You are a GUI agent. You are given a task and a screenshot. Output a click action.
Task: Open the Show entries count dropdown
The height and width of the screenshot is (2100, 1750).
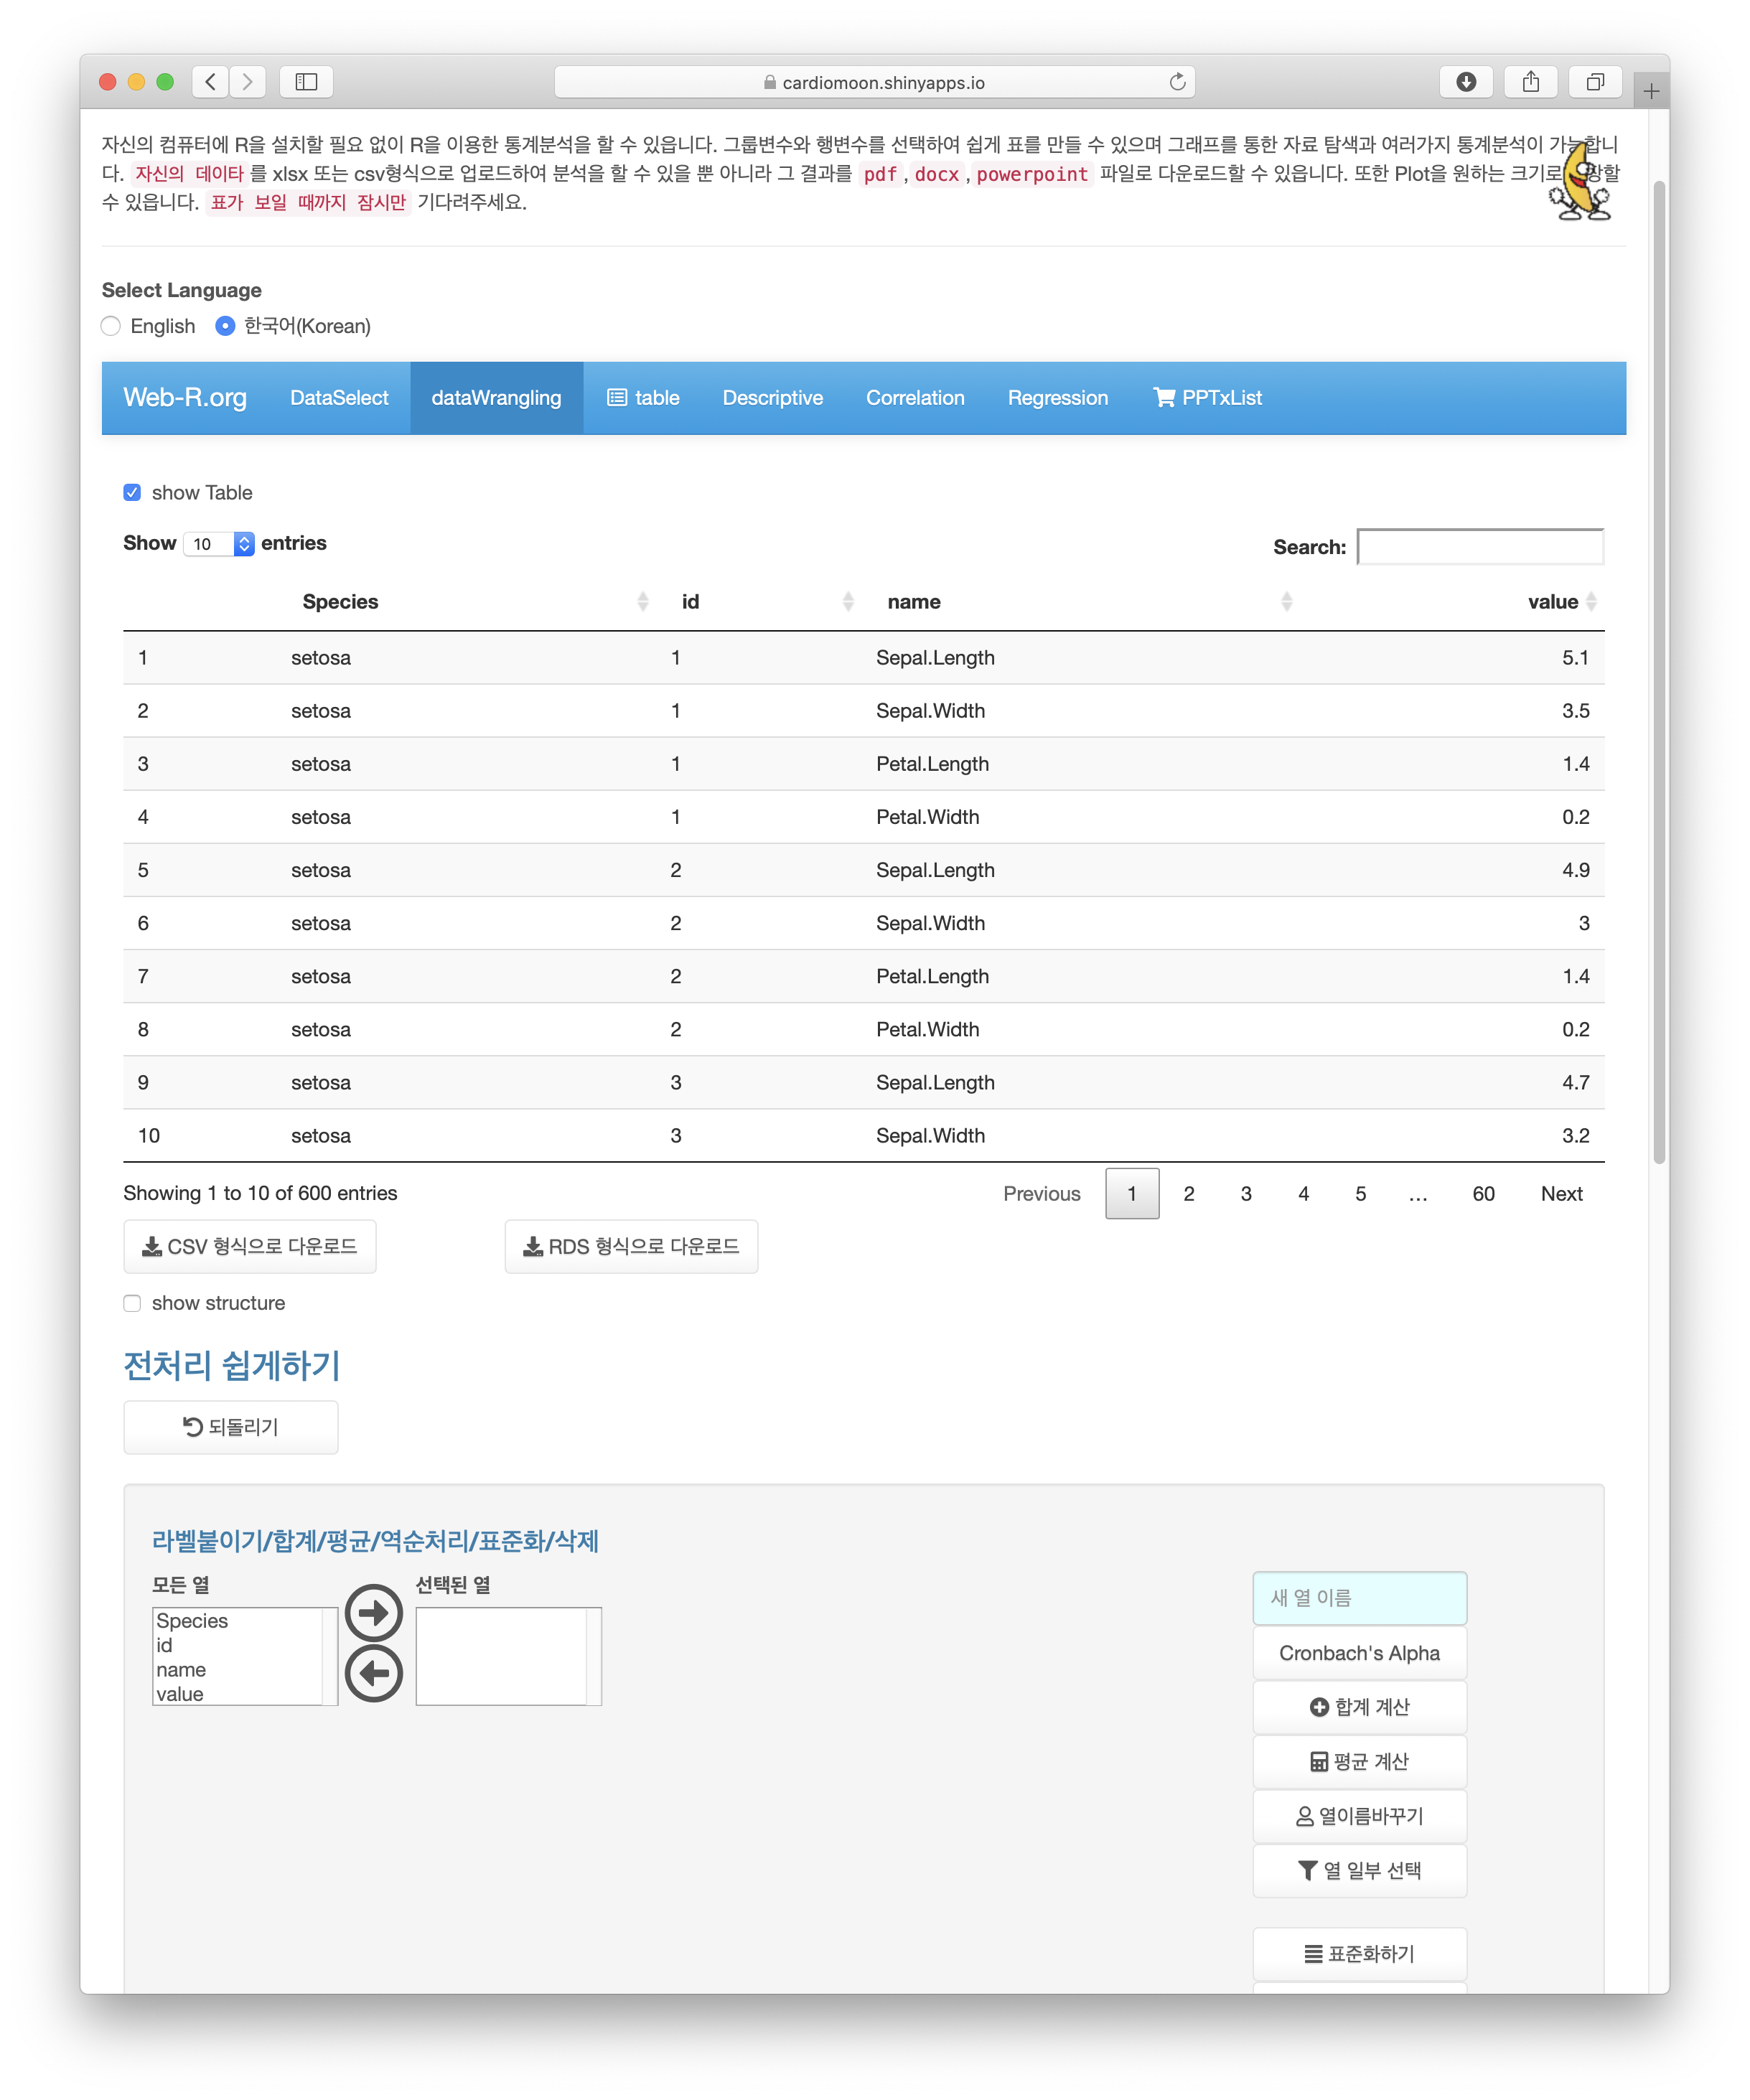219,544
